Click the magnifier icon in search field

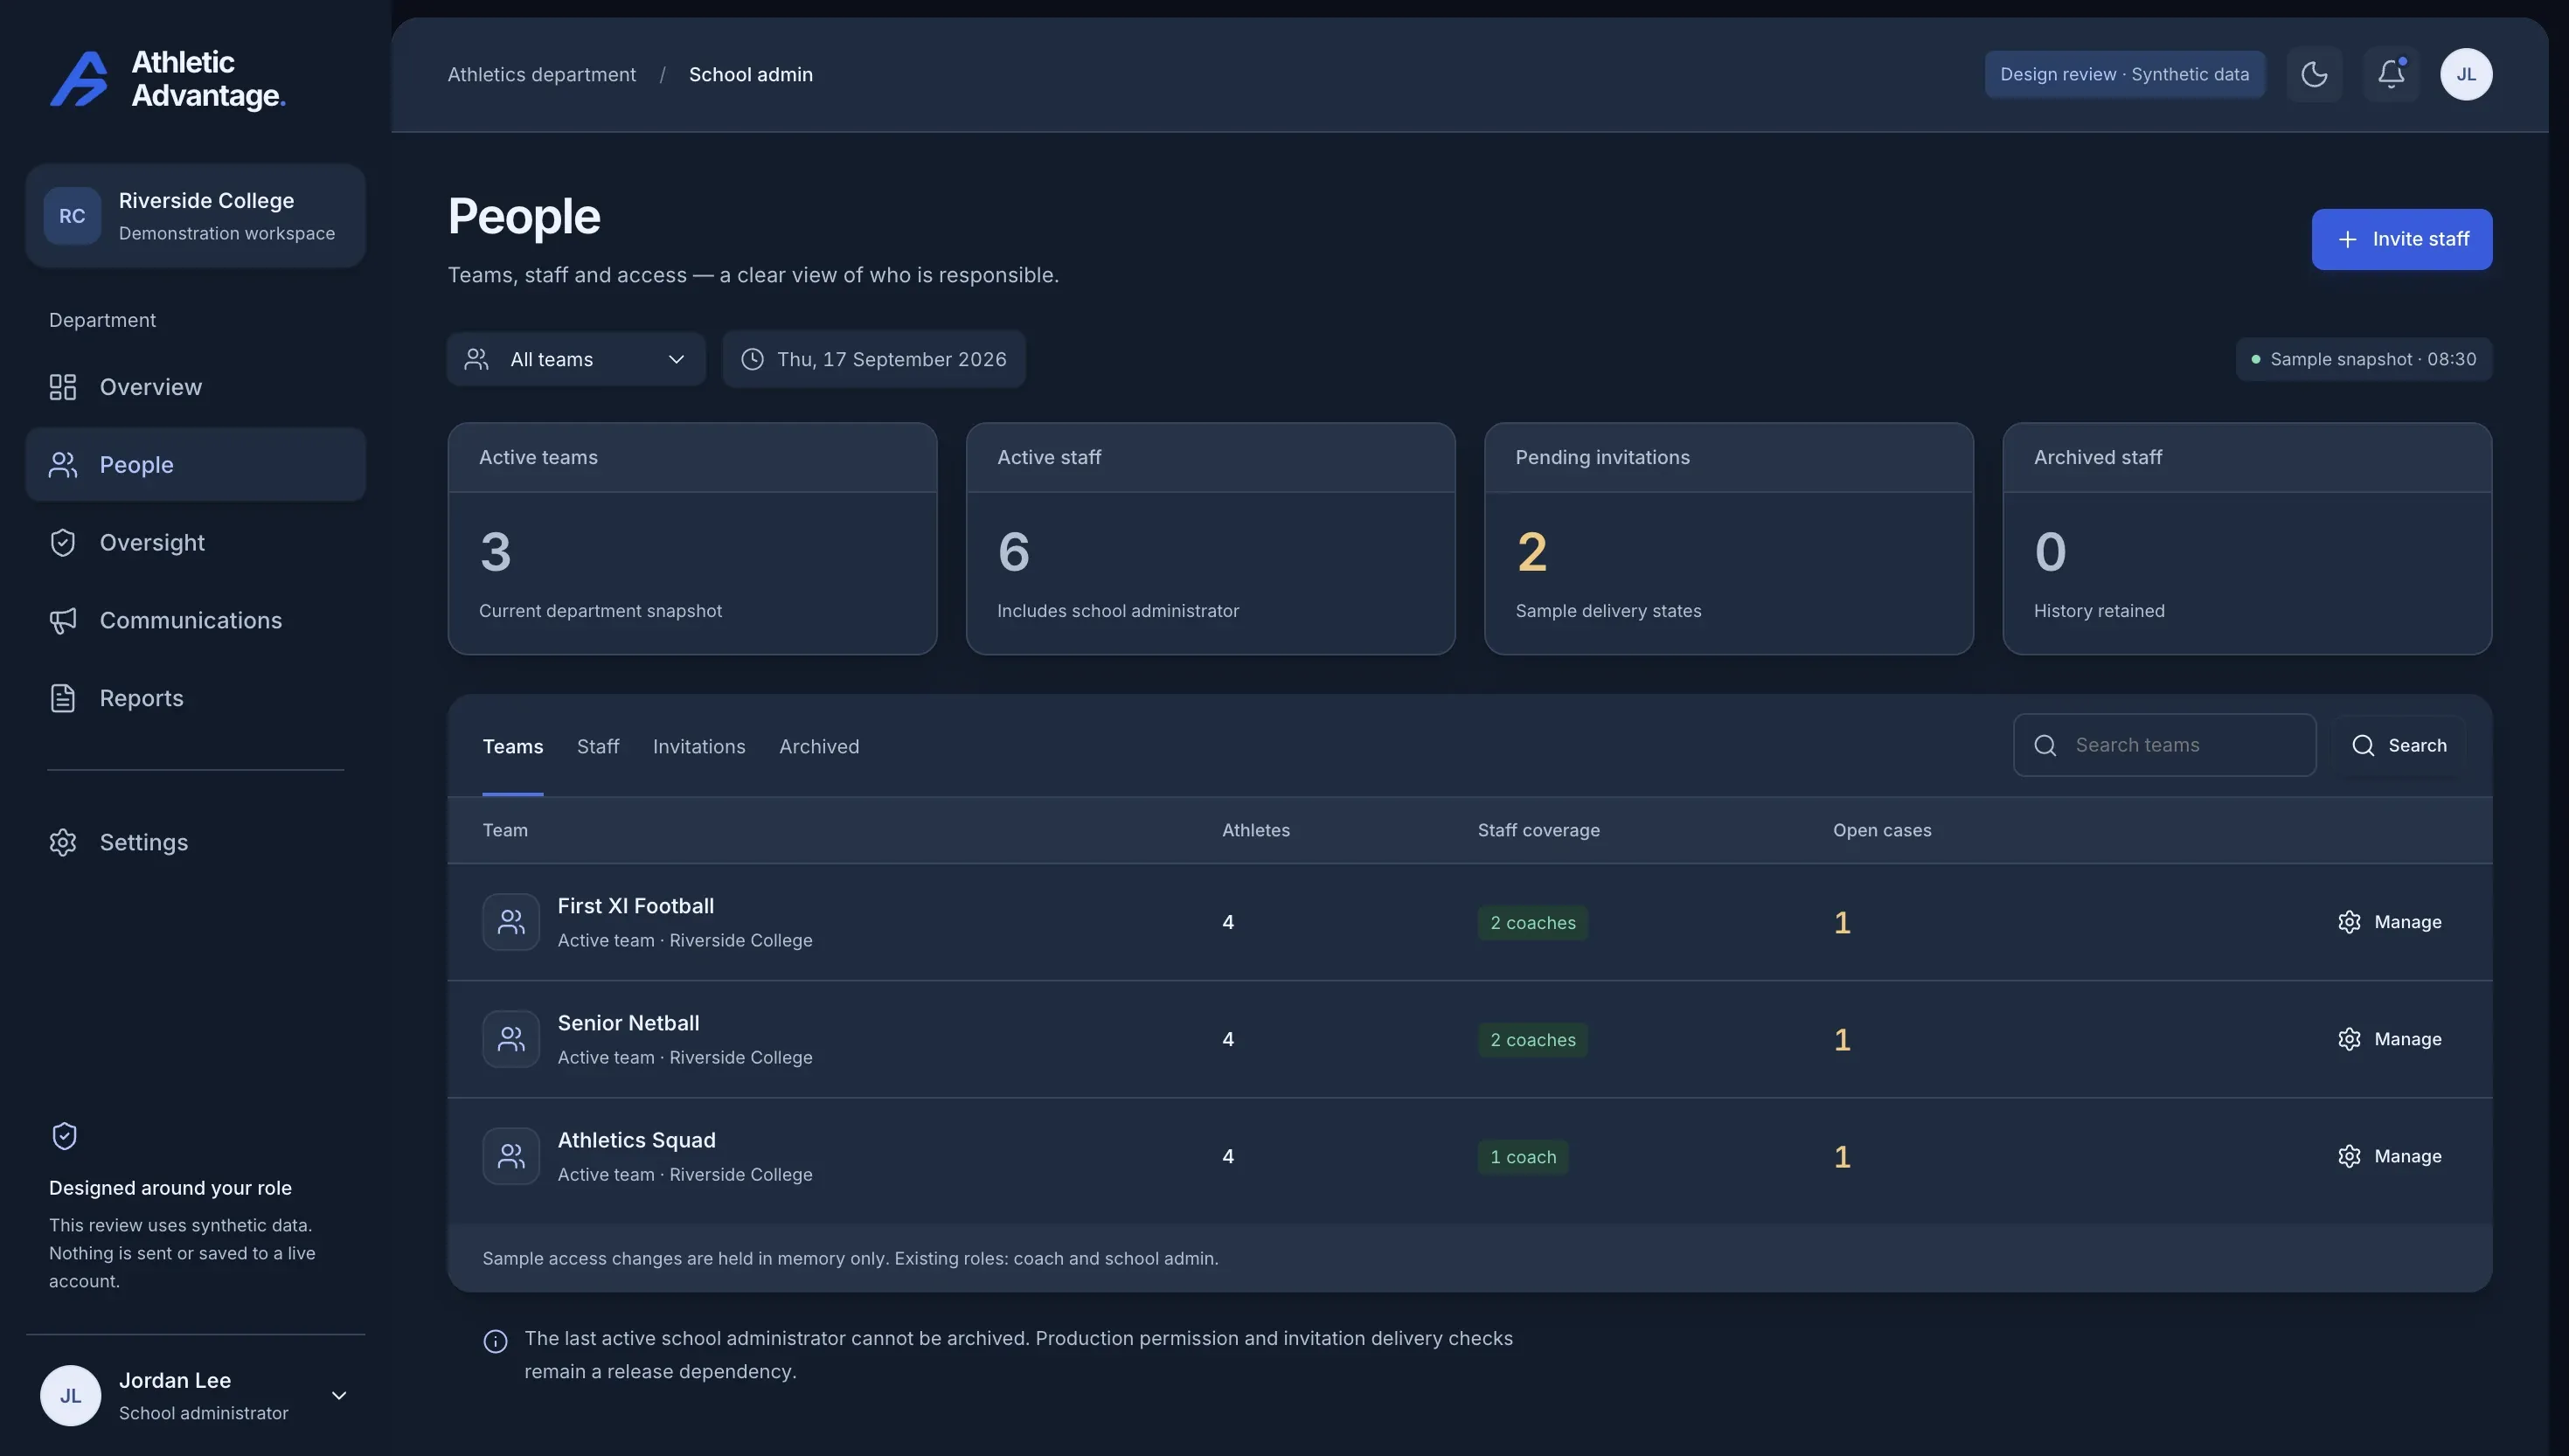(x=2045, y=745)
